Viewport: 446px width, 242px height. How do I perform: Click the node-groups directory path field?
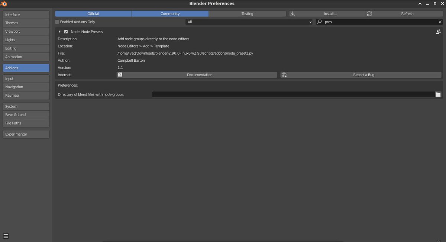point(293,94)
